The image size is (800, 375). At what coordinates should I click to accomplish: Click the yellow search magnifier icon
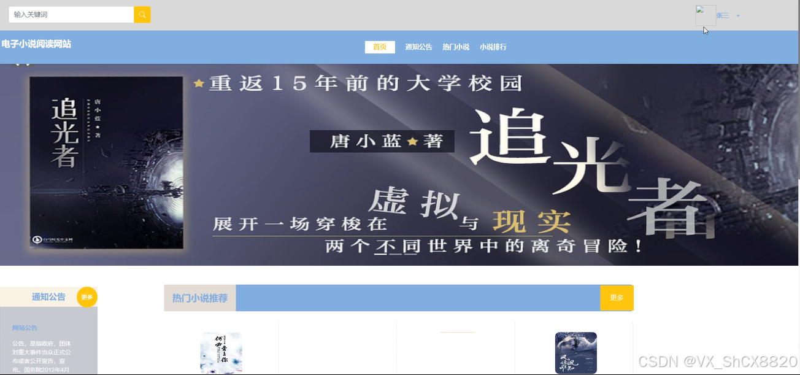[142, 15]
